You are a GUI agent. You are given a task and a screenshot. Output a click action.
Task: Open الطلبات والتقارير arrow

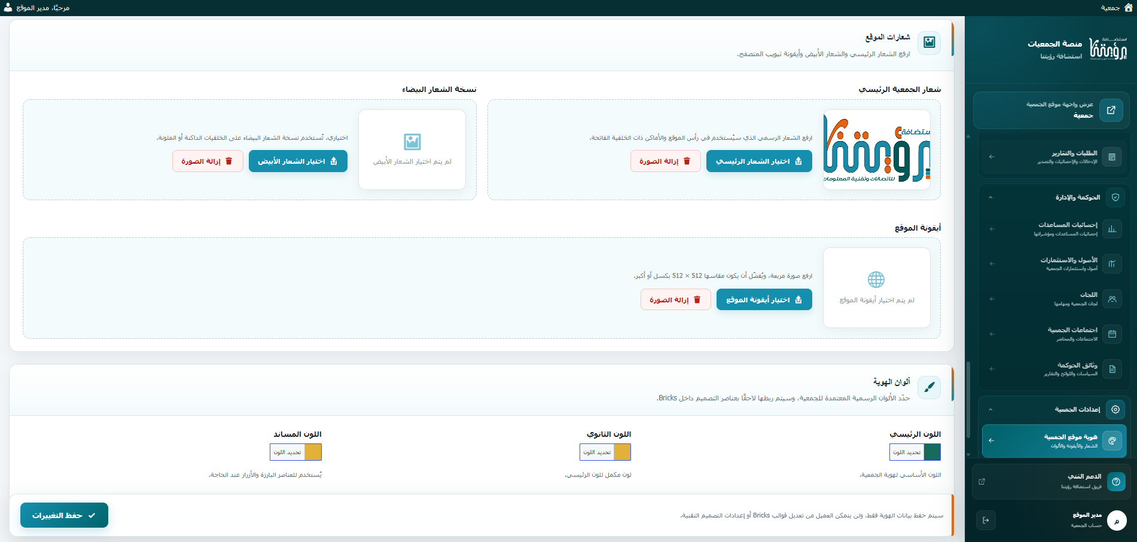click(992, 157)
